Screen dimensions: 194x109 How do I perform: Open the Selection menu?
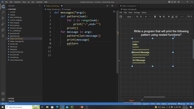point(17,2)
